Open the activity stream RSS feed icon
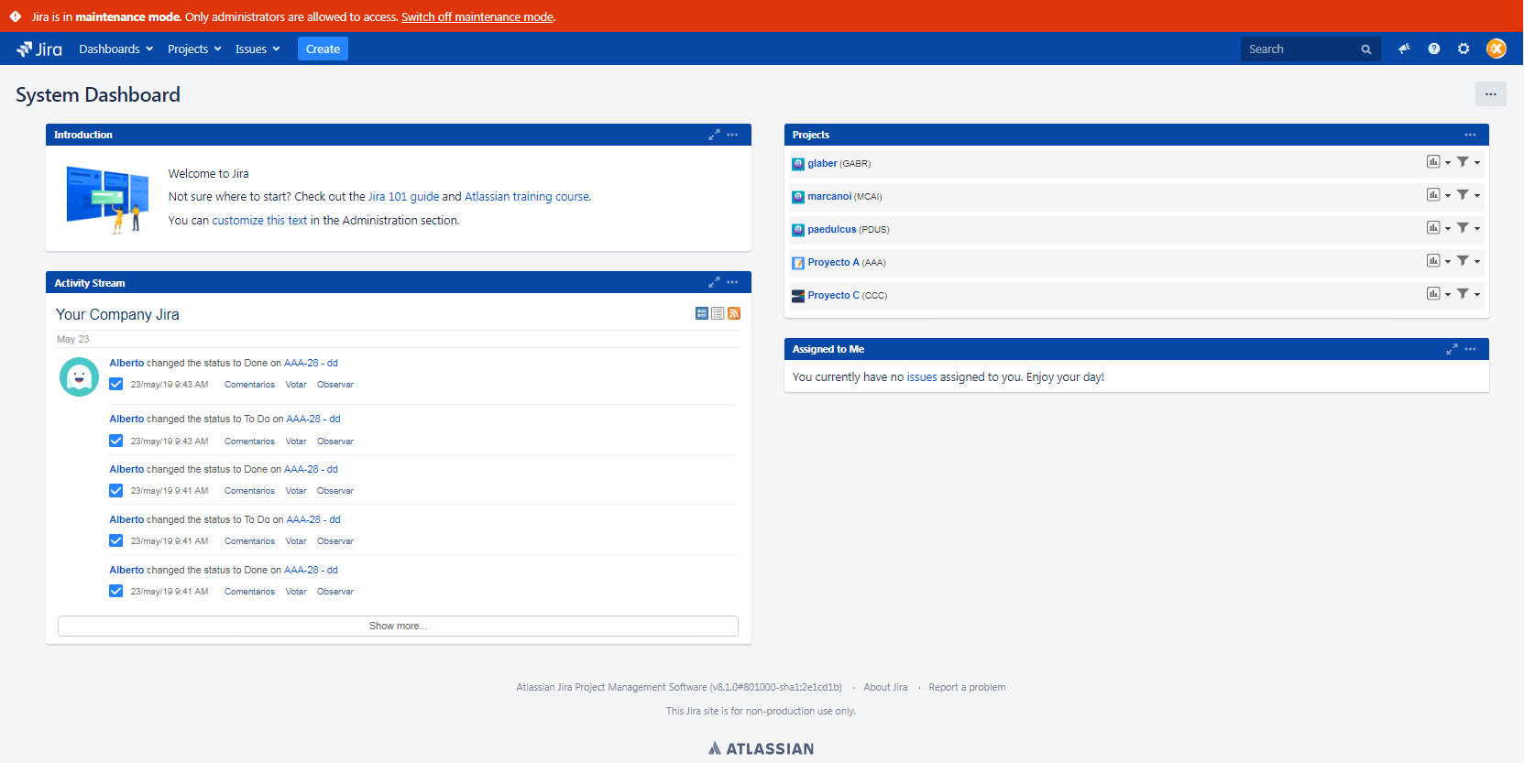Image resolution: width=1524 pixels, height=763 pixels. click(734, 313)
